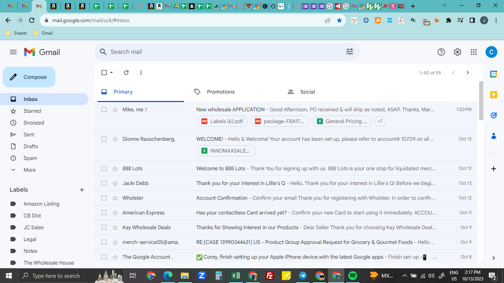The width and height of the screenshot is (504, 283).
Task: Open Google Tasks in the side panel
Action: click(x=494, y=115)
